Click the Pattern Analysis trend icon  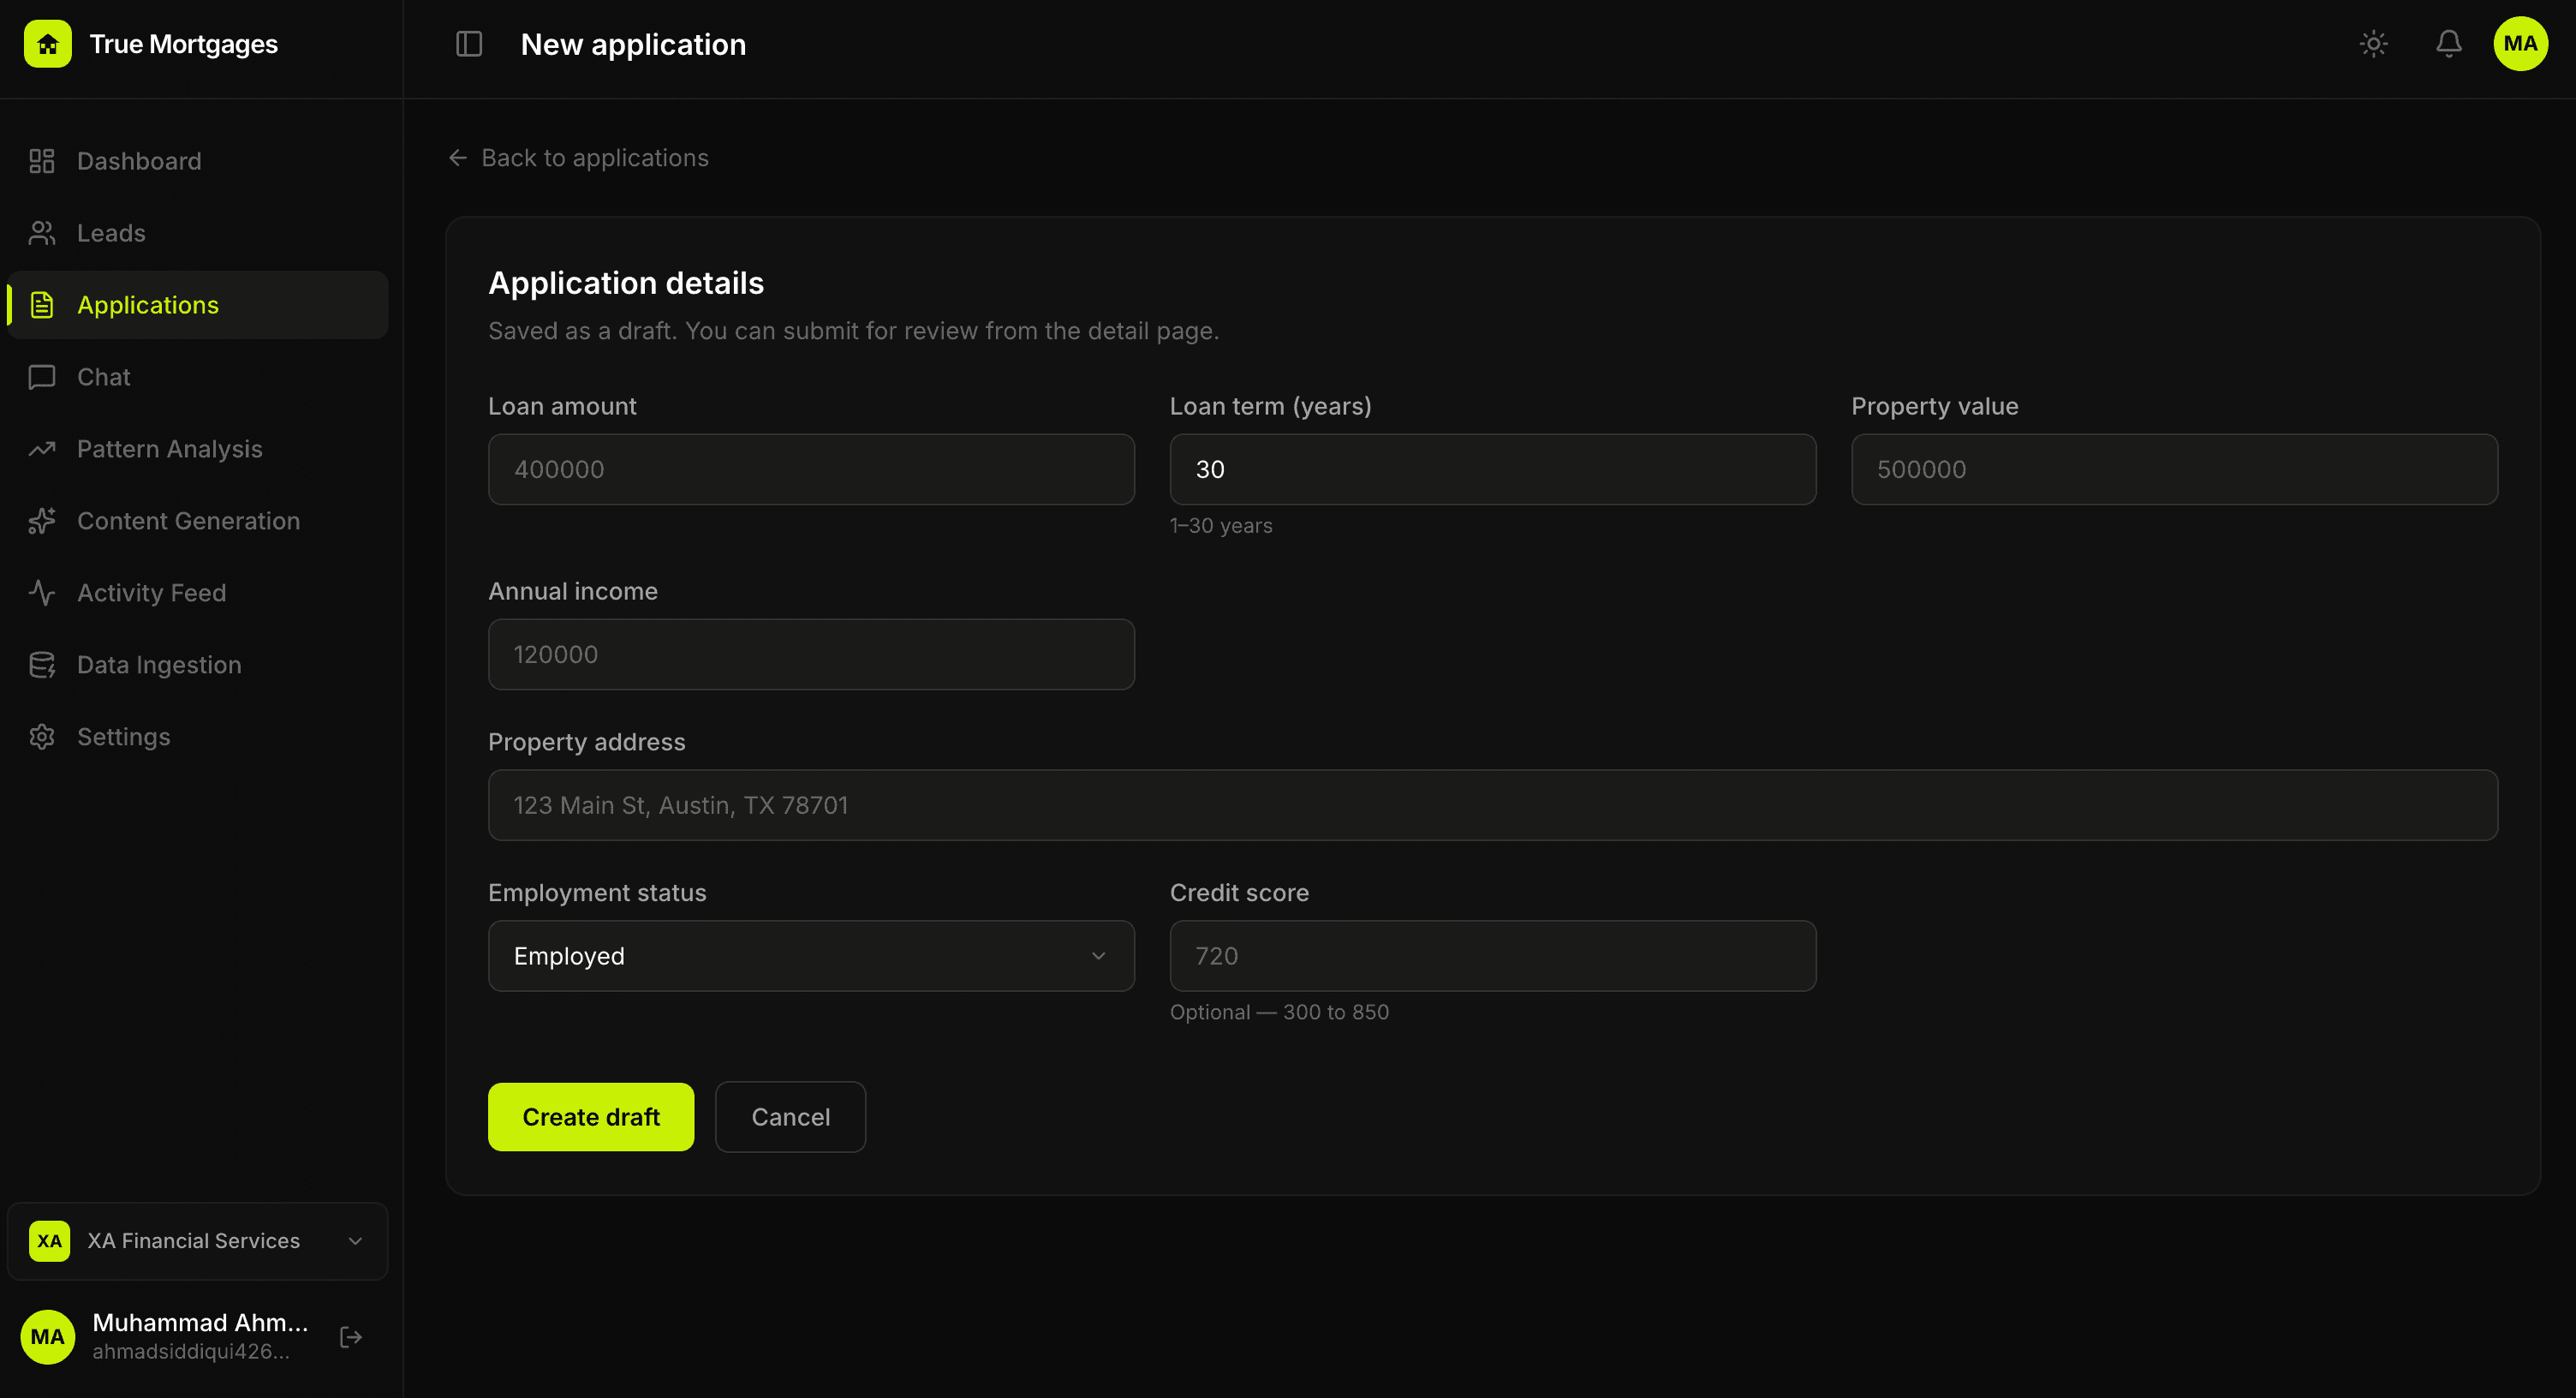click(42, 449)
